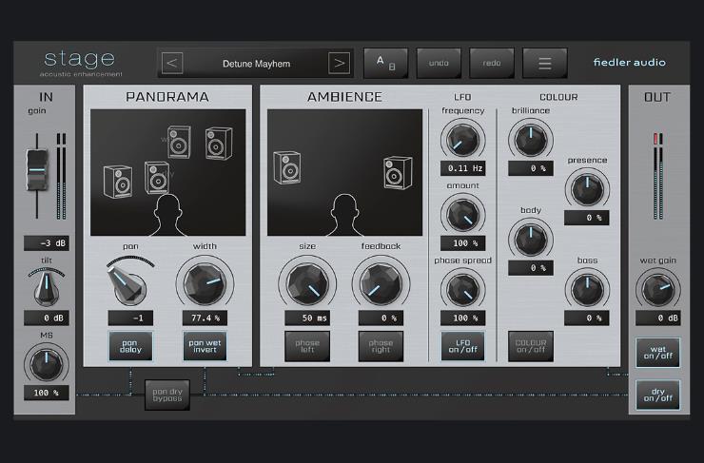The width and height of the screenshot is (704, 463).
Task: Click the undo button
Action: point(439,64)
